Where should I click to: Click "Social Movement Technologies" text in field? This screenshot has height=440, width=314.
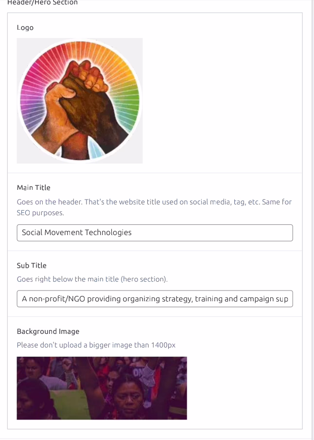[x=77, y=233]
